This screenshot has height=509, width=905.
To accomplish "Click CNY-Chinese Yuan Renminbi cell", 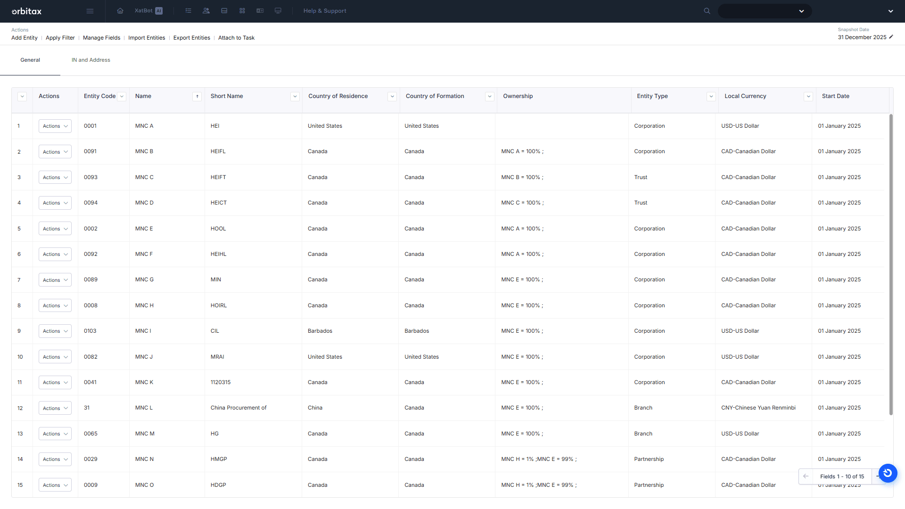I will click(758, 408).
